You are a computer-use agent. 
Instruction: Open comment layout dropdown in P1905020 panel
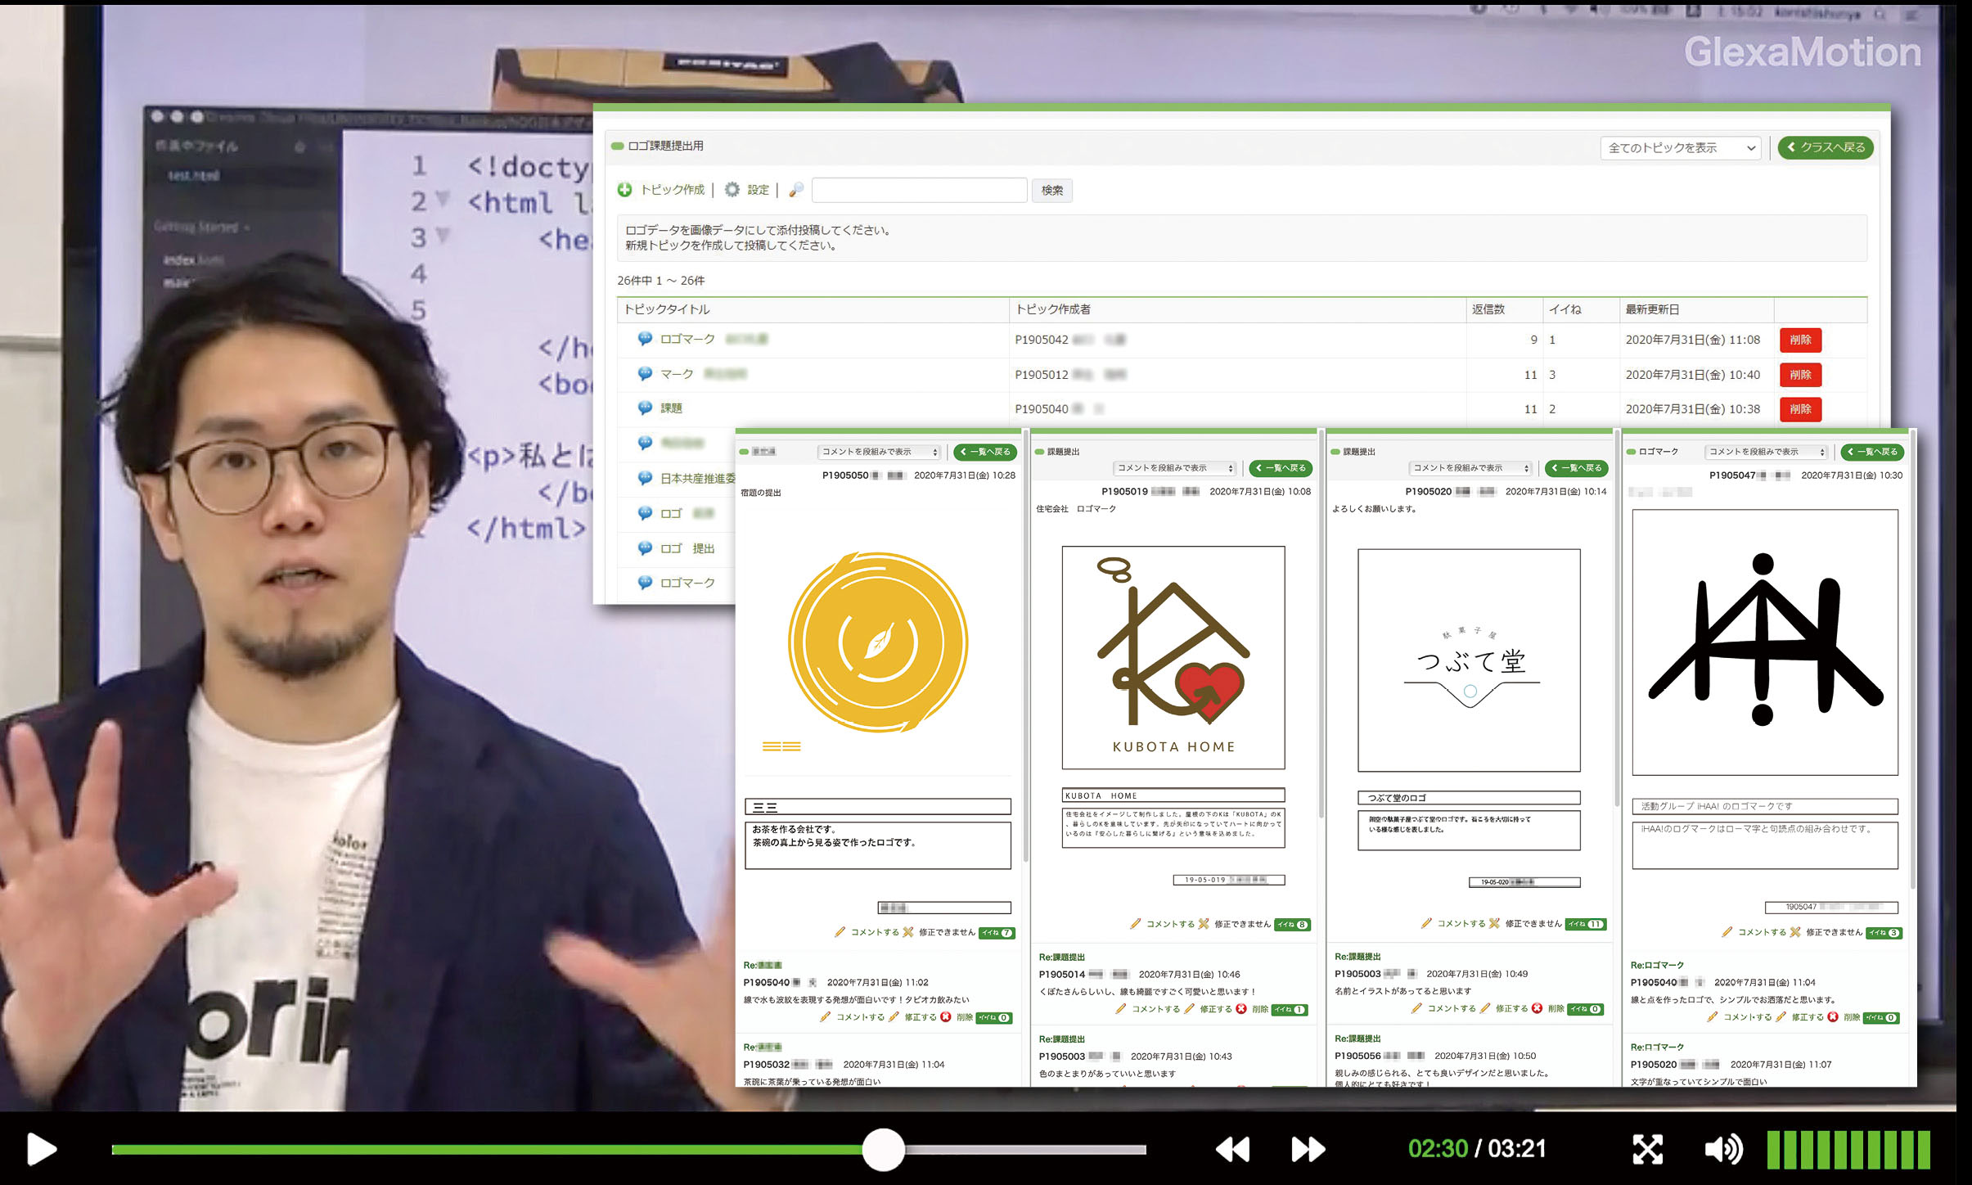1471,468
